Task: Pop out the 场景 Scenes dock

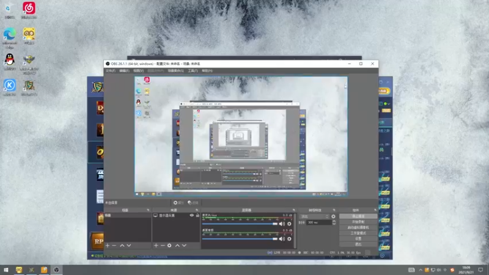Action: (x=148, y=210)
